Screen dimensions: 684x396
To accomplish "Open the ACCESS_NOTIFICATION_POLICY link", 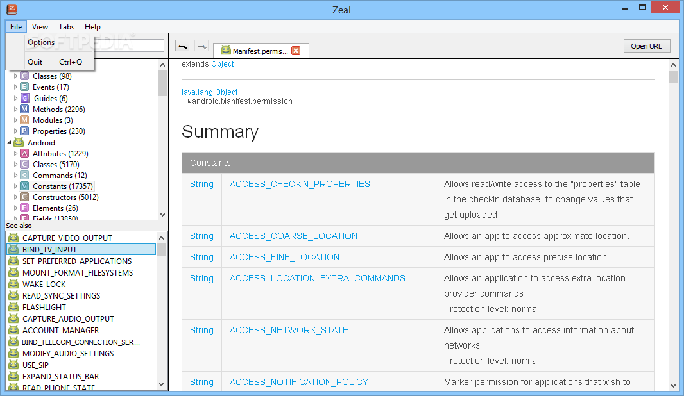I will click(299, 382).
